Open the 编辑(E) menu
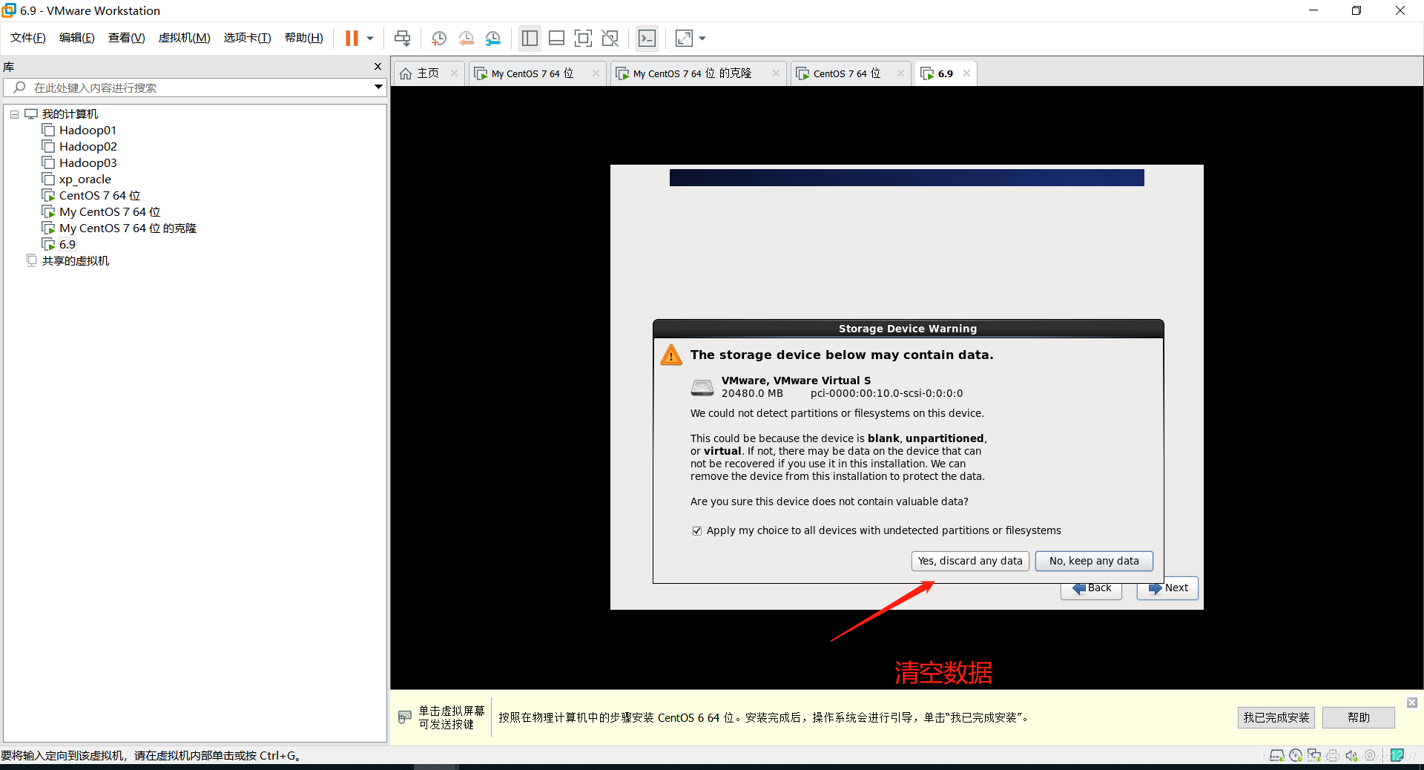 click(x=77, y=38)
